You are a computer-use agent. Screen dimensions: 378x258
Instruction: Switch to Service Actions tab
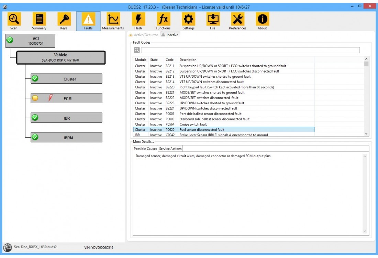(x=170, y=149)
